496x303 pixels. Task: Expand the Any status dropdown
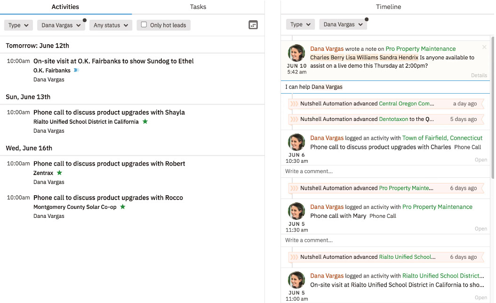pyautogui.click(x=111, y=25)
